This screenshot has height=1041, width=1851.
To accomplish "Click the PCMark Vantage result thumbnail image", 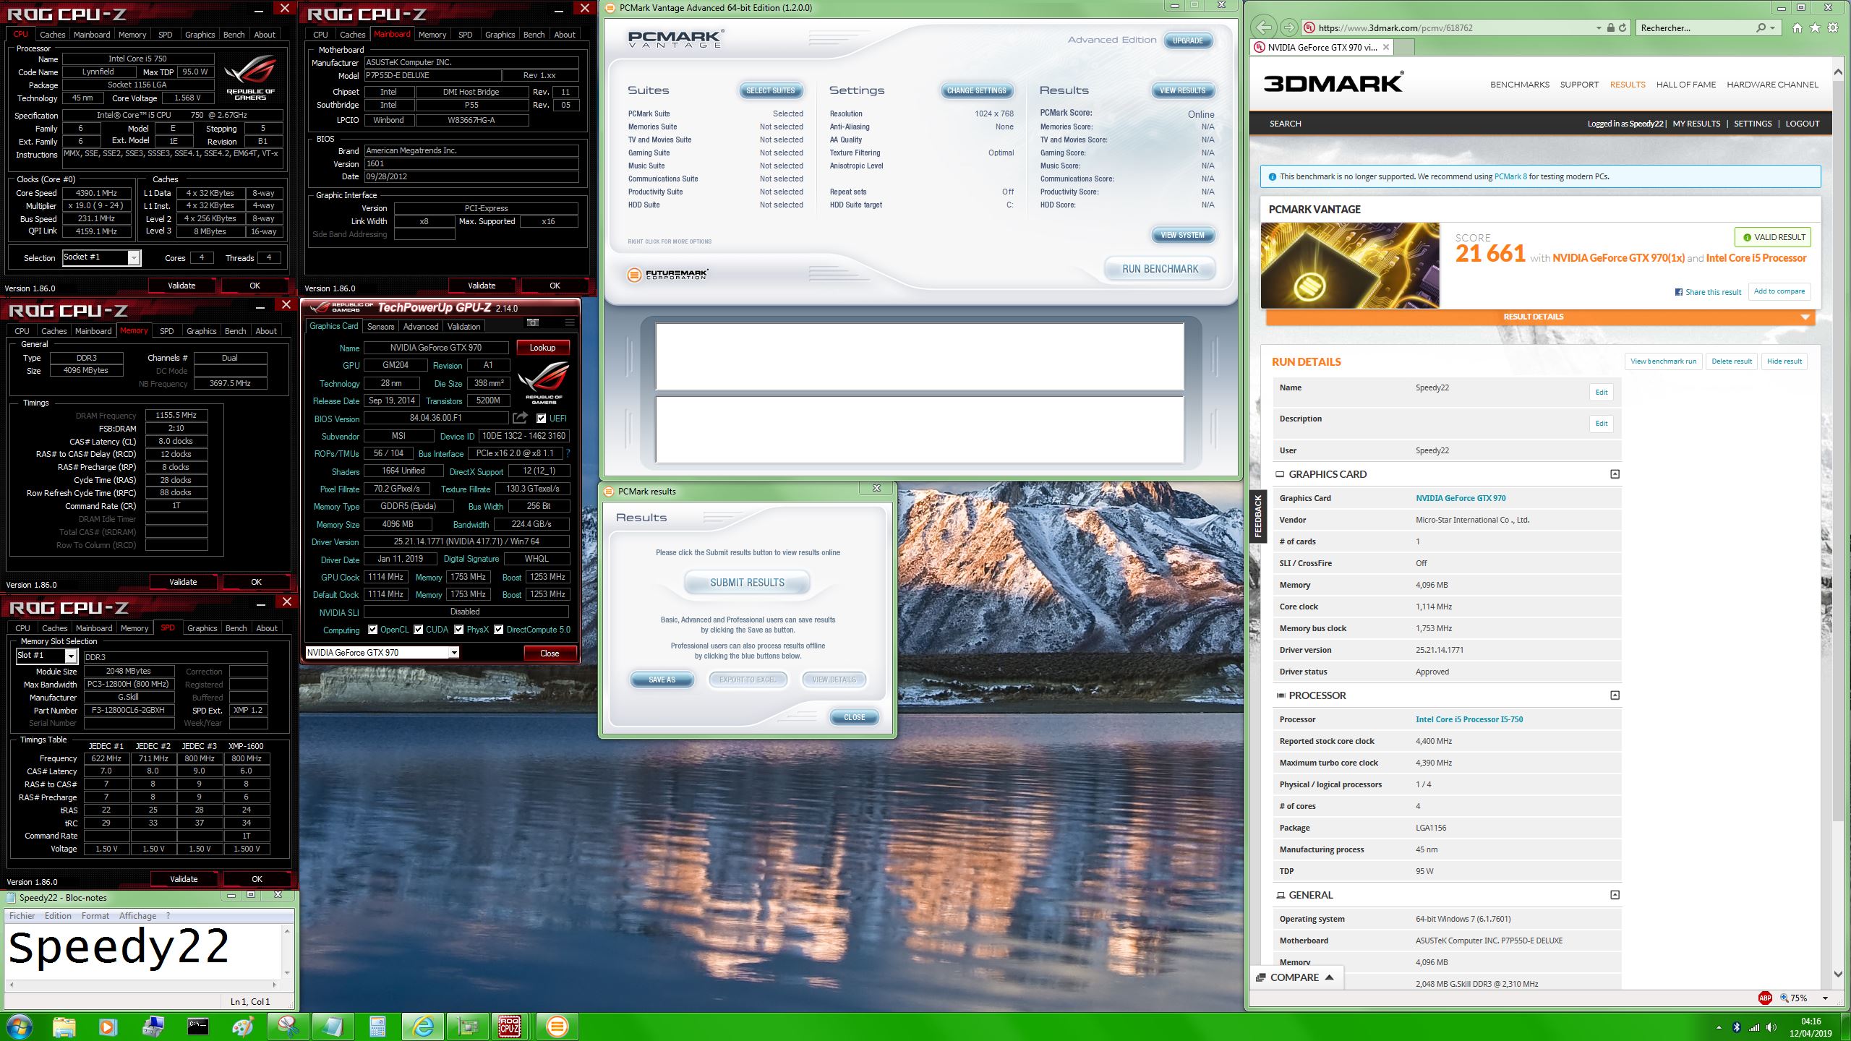I will (x=1350, y=265).
